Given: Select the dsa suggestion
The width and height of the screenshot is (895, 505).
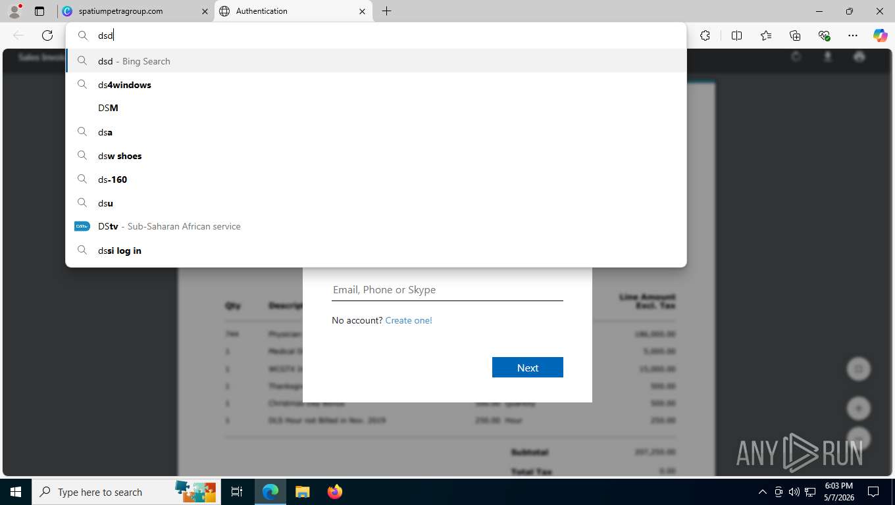Looking at the screenshot, I should pos(376,132).
